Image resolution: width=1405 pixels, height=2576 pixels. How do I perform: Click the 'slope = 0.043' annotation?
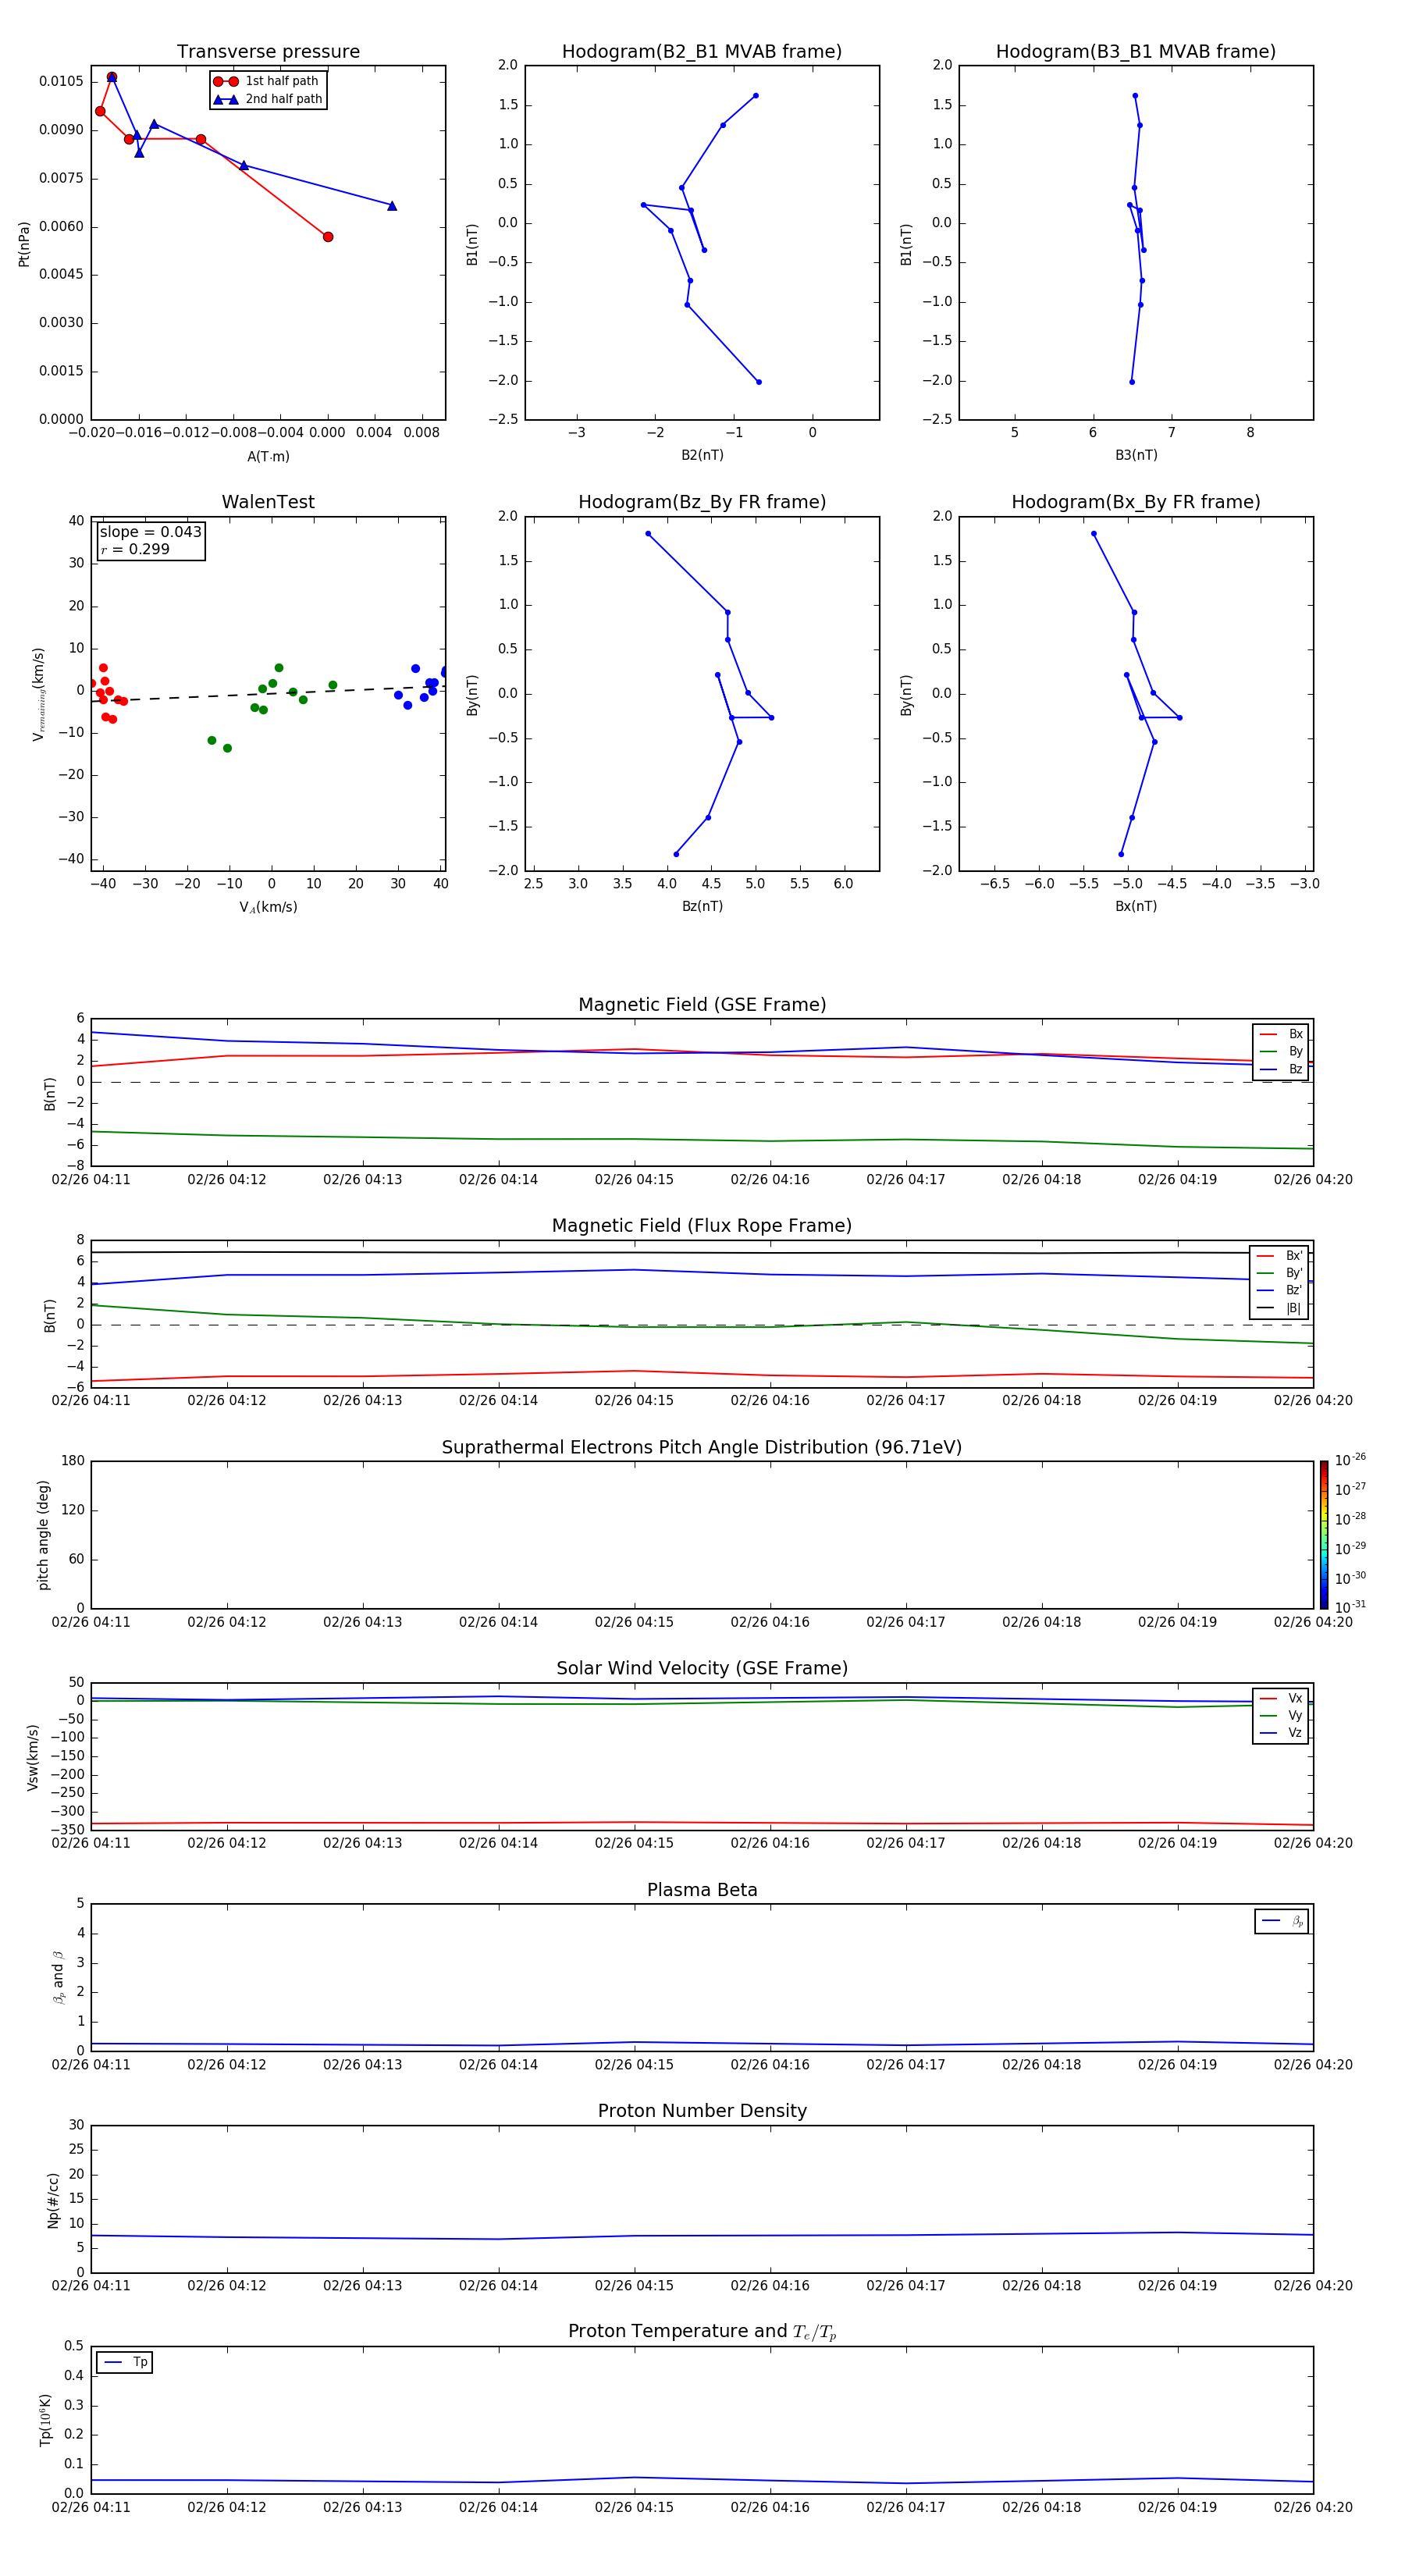tap(150, 532)
